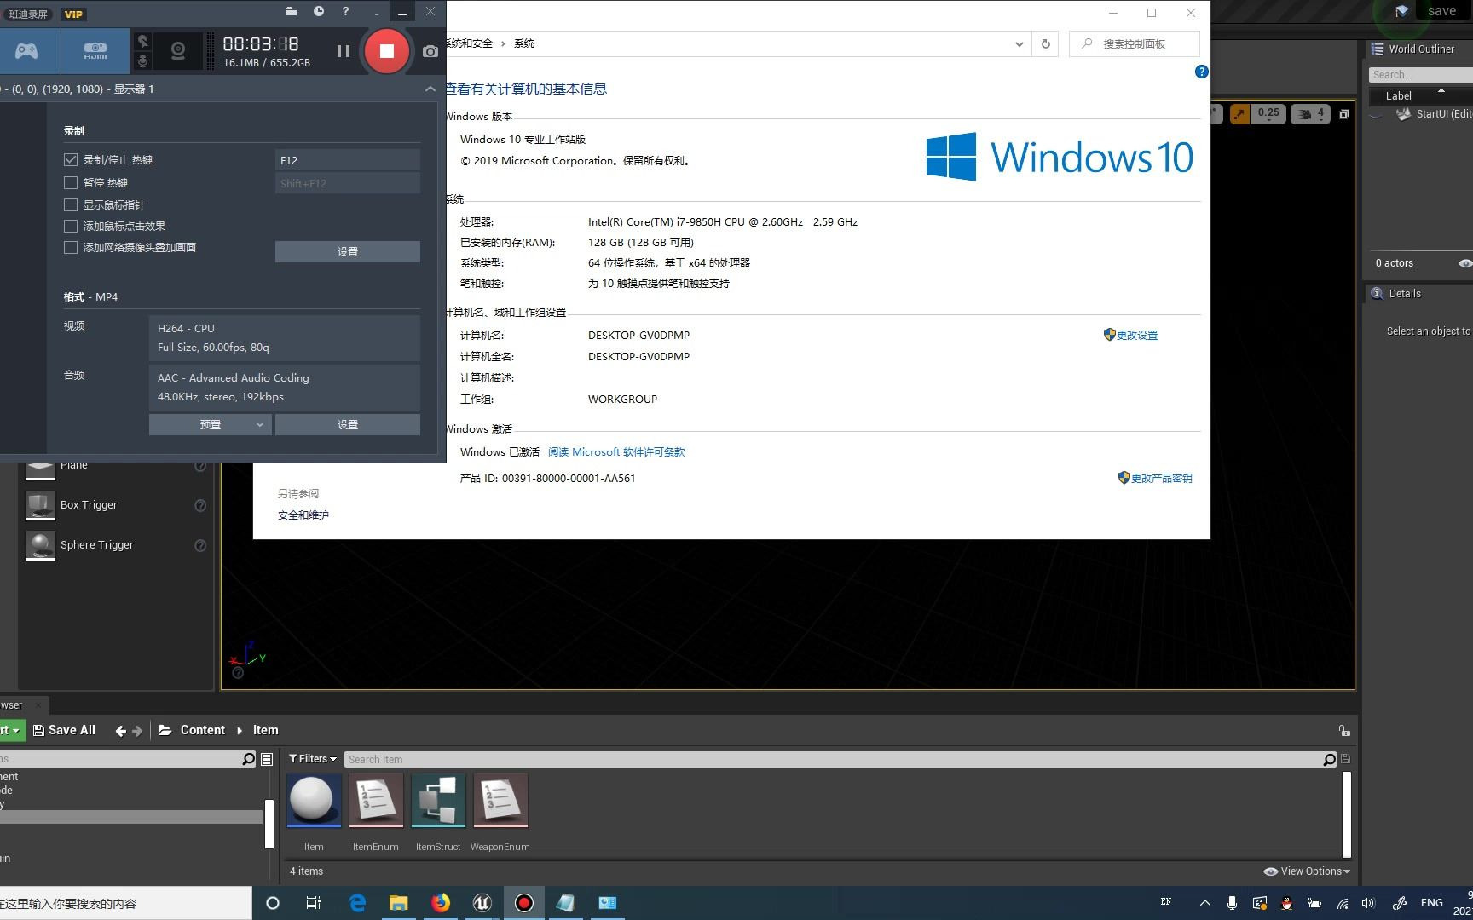Open help in the System window

tap(1201, 72)
